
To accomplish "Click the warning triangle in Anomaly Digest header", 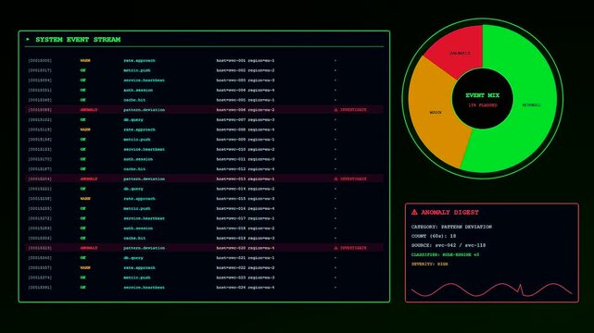I will [x=414, y=212].
